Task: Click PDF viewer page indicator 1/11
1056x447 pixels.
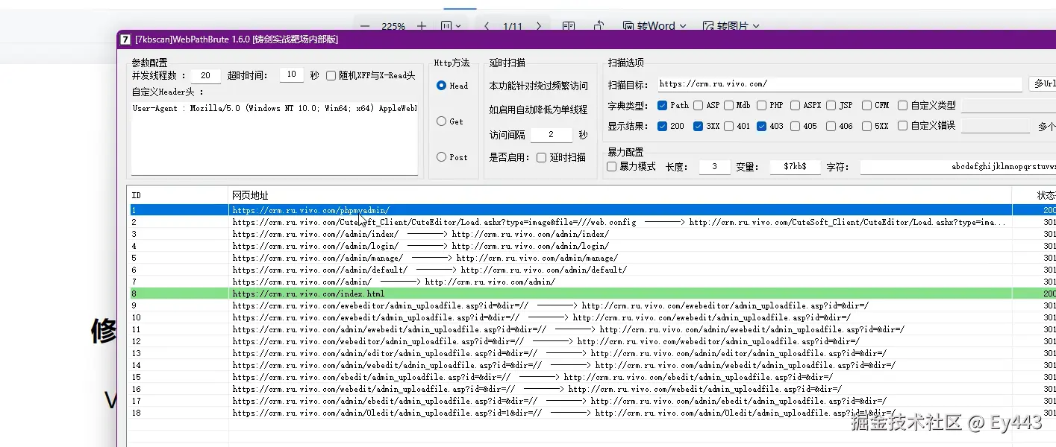Action: (513, 26)
